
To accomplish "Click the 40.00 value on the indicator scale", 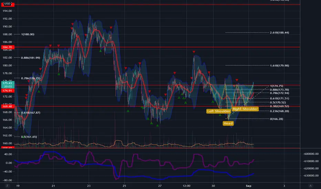I will click(x=8, y=154).
